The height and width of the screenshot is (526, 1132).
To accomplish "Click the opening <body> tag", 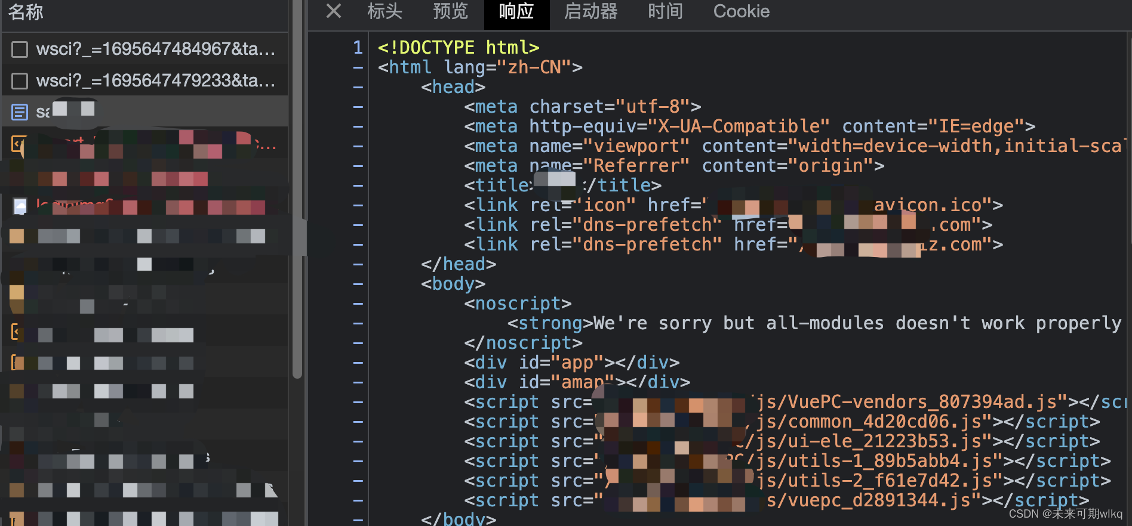I will click(453, 283).
